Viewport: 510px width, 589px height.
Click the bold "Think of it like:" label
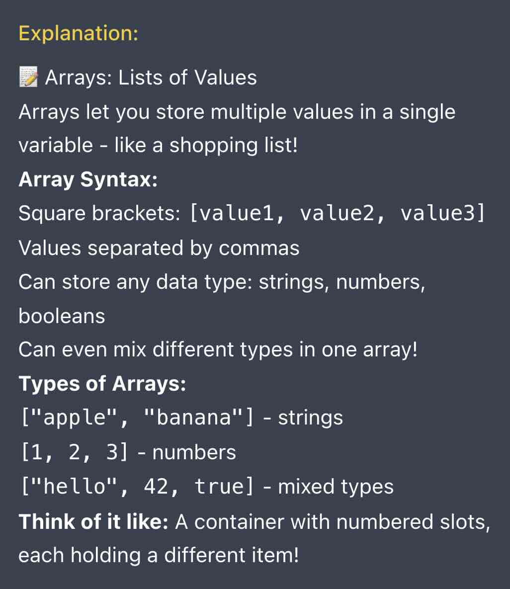(93, 521)
